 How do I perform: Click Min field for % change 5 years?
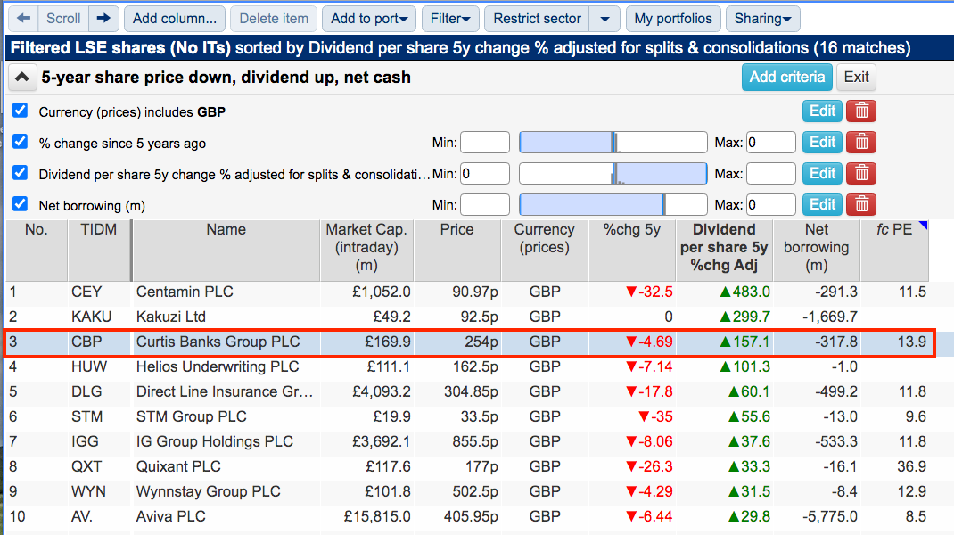tap(485, 143)
